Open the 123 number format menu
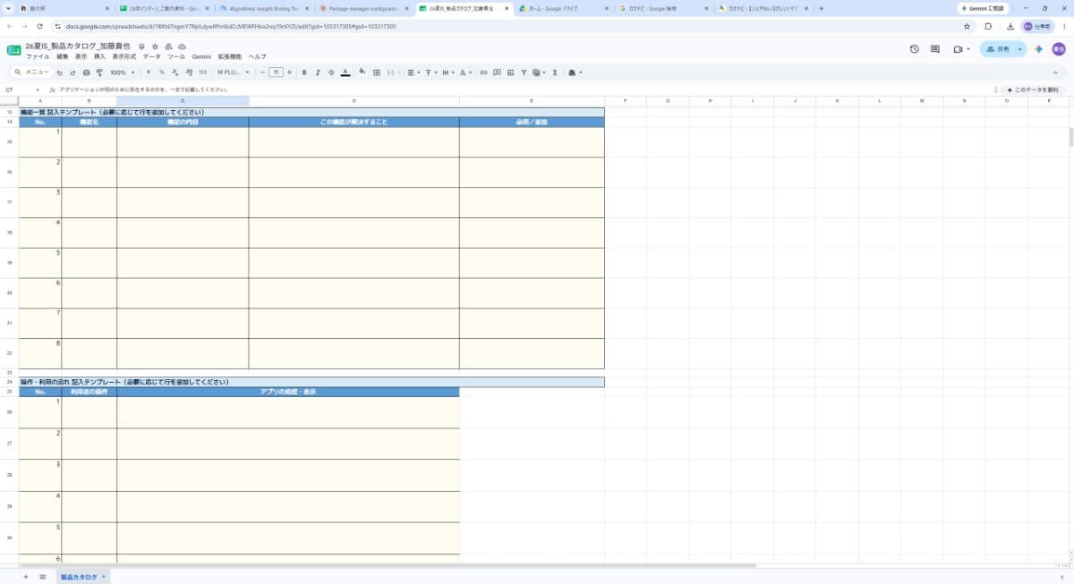Screen dimensions: 1074x584 tap(202, 72)
